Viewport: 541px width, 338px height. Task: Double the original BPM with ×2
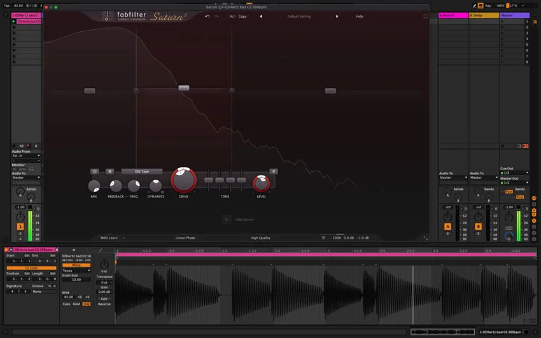tap(88, 297)
